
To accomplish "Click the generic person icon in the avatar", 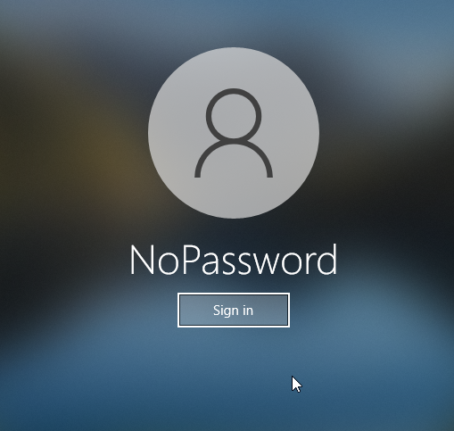I will tap(234, 133).
